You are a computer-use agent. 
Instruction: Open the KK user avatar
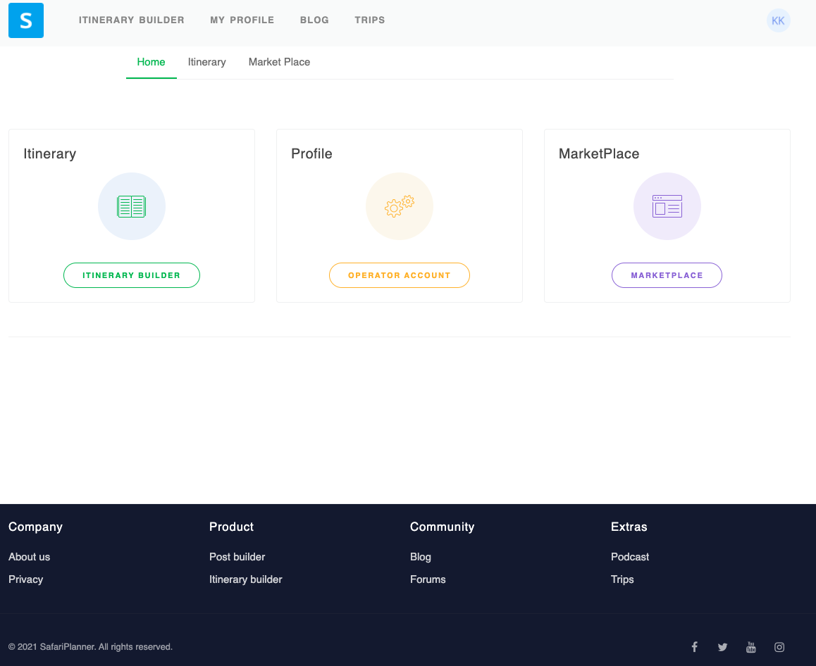tap(778, 21)
